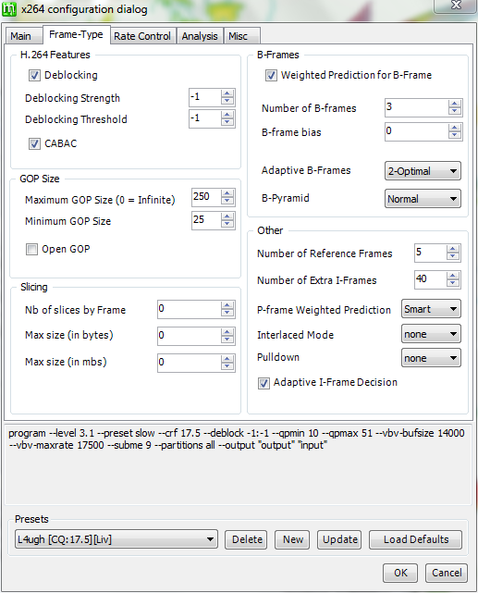Open the Adaptive B-Frames dropdown
This screenshot has height=593, width=478.
(423, 171)
